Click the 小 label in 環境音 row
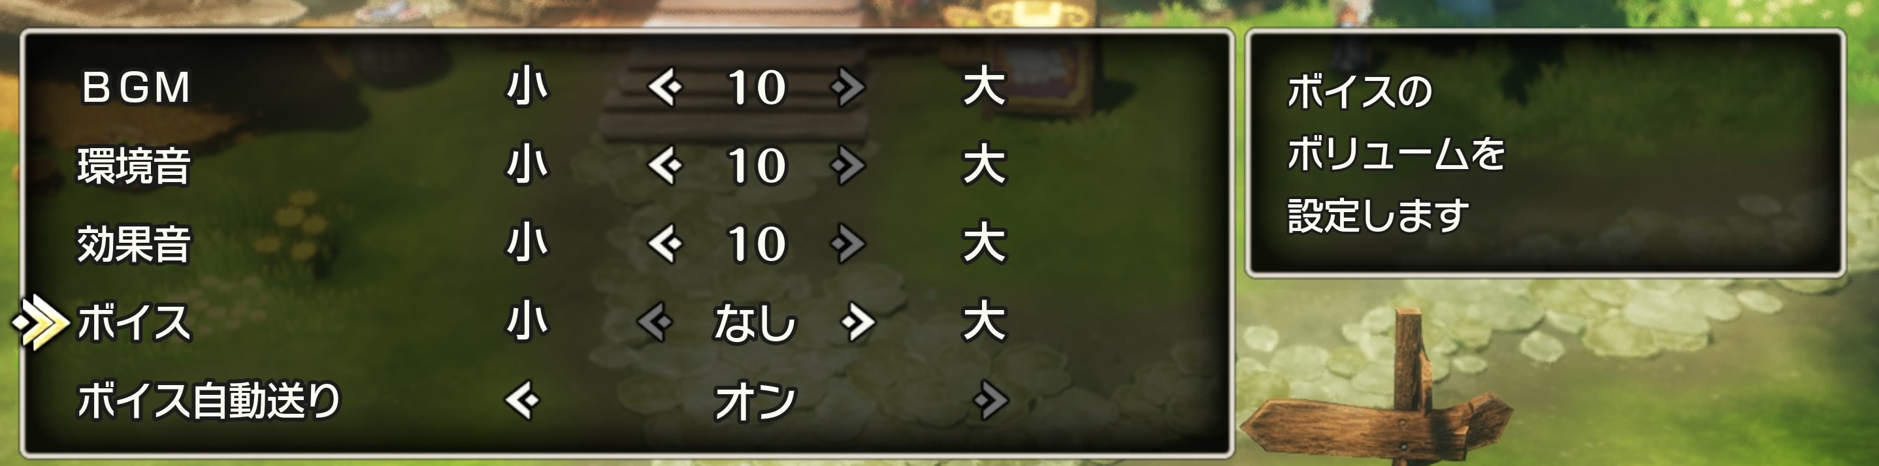 point(527,165)
